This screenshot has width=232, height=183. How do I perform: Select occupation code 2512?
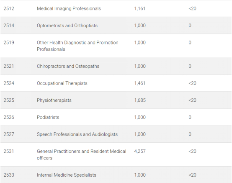[9, 8]
